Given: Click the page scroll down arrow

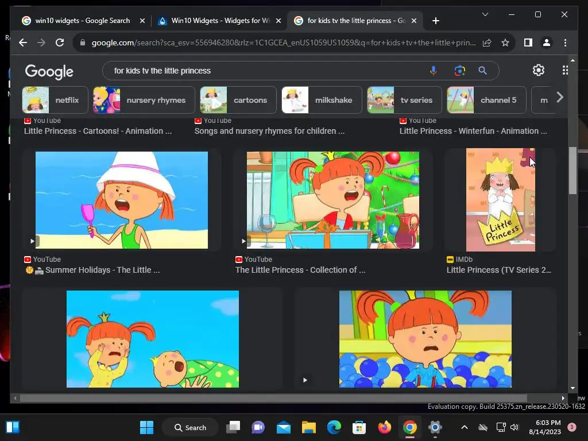Looking at the screenshot, I should [572, 388].
